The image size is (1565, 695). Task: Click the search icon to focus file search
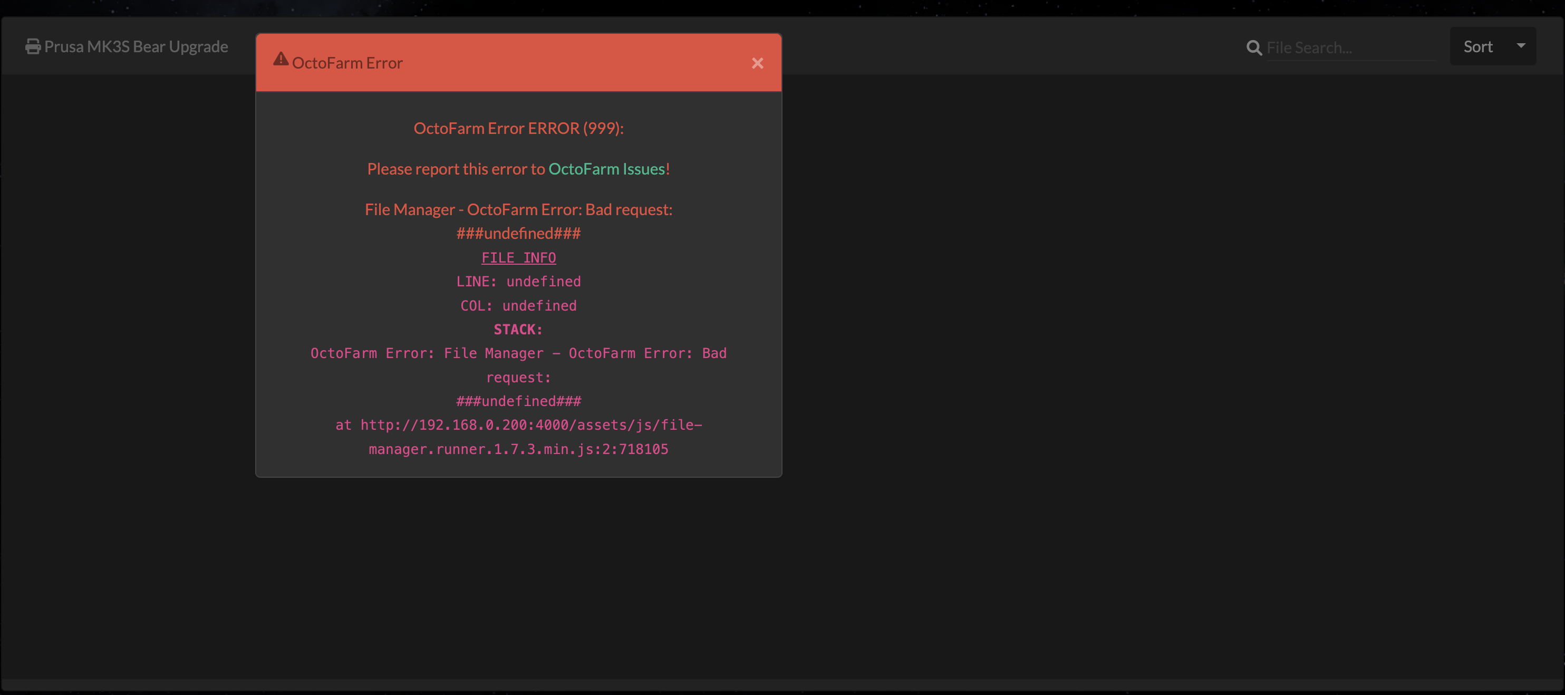tap(1254, 47)
